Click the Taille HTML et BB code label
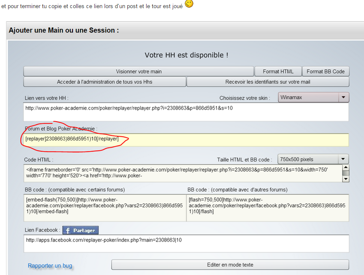 pyautogui.click(x=244, y=160)
